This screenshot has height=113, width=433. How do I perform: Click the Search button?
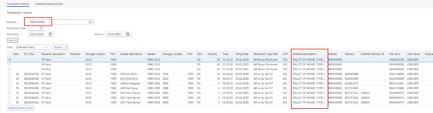coord(12,40)
